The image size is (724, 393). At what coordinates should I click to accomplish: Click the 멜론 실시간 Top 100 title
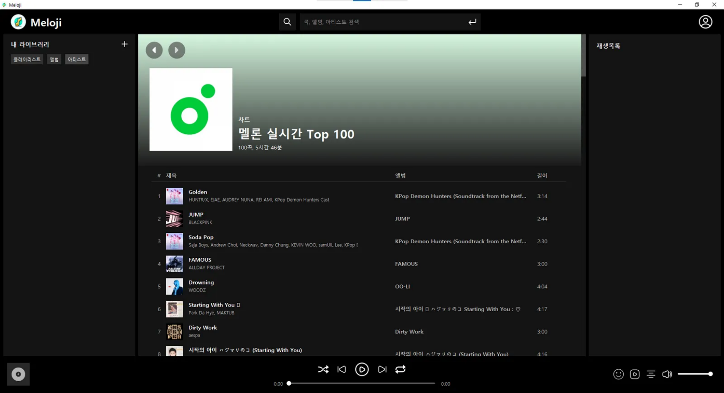tap(296, 134)
